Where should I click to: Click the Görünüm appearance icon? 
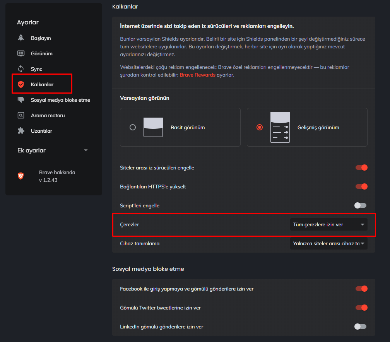[x=21, y=53]
